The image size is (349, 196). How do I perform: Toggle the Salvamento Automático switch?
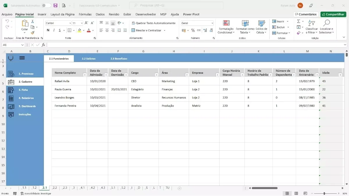46,6
